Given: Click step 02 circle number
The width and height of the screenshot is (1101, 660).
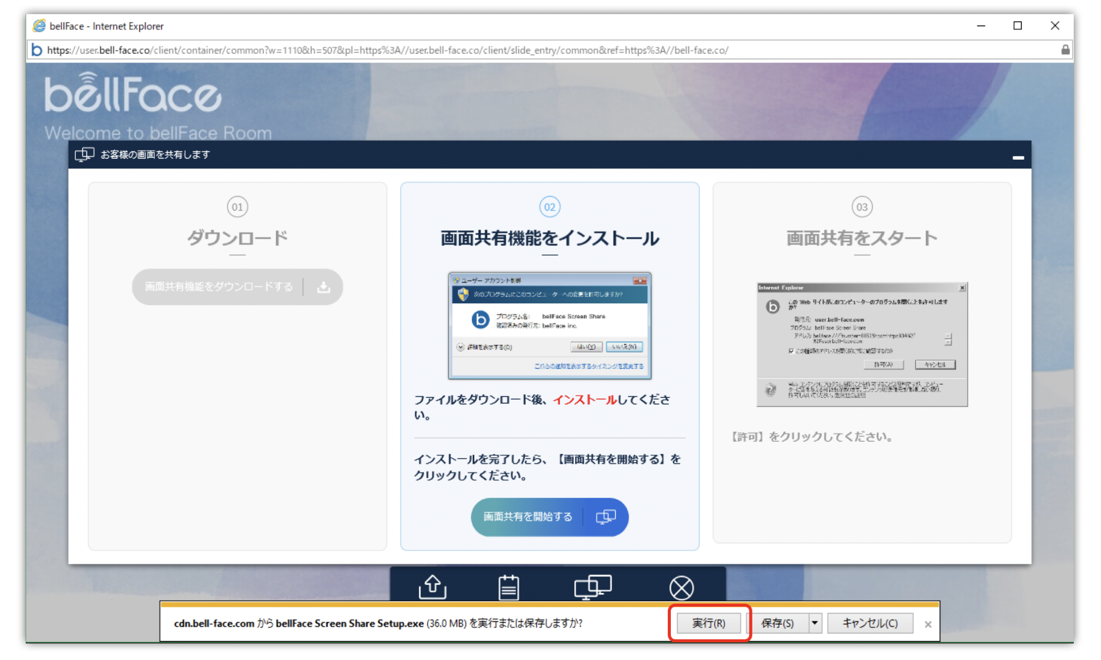Looking at the screenshot, I should tap(549, 207).
